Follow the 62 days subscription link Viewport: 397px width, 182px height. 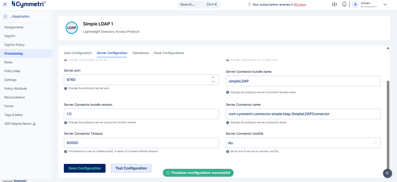[x=300, y=5]
